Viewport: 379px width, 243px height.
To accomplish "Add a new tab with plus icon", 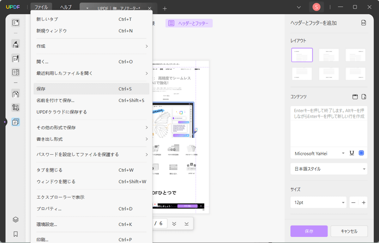I will pyautogui.click(x=165, y=9).
